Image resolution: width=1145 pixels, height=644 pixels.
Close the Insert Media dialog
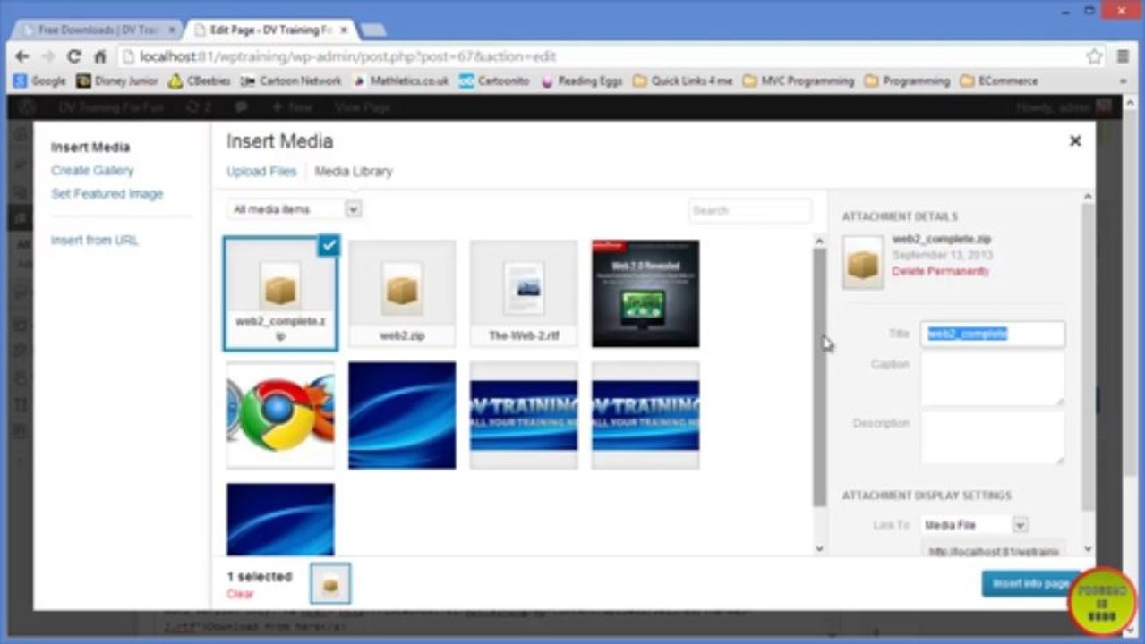(1075, 140)
